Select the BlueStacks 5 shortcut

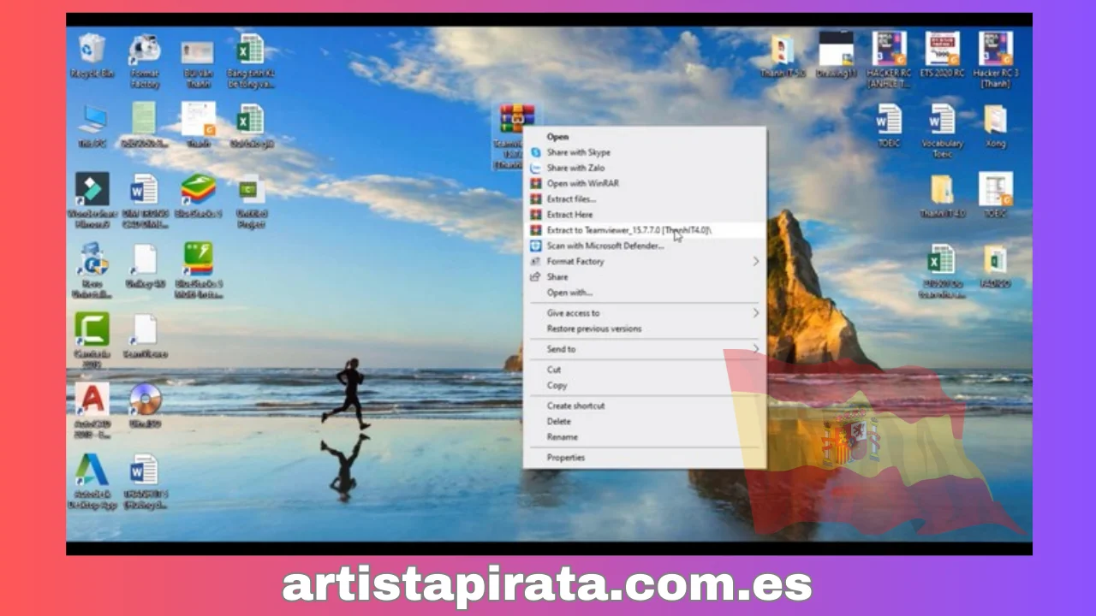[198, 195]
